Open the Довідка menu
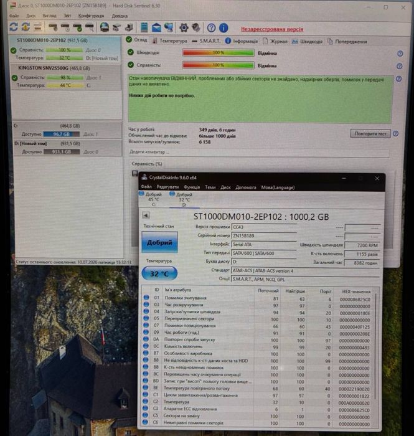414x436 pixels. (x=120, y=16)
